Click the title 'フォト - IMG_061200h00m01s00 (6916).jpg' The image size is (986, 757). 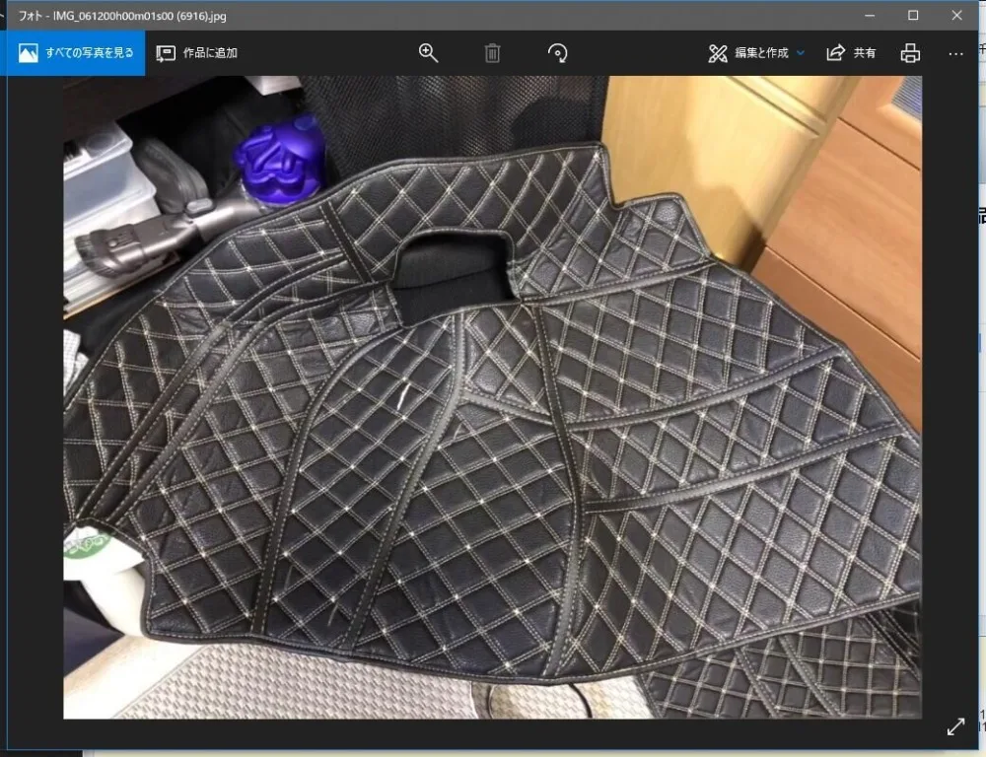122,17
